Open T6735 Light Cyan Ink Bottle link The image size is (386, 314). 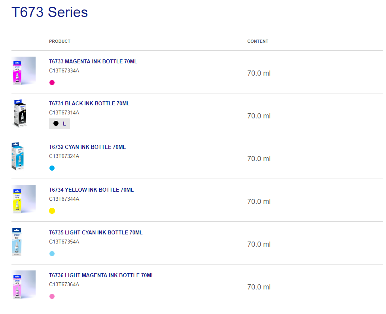(96, 233)
